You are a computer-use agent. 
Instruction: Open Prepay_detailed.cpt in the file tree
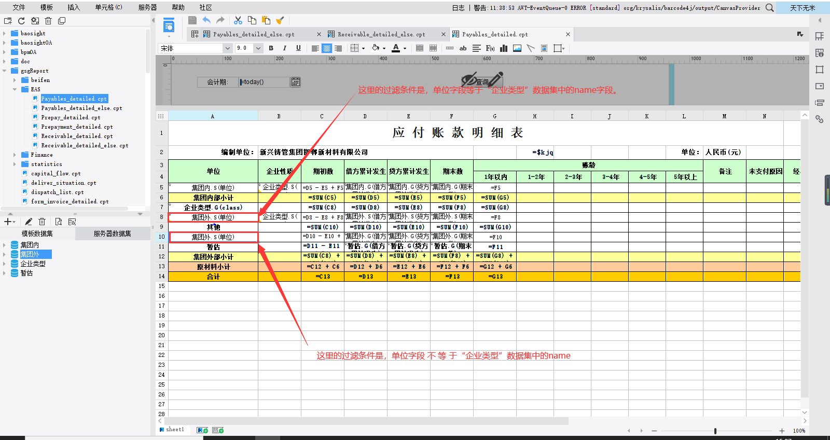pos(71,117)
